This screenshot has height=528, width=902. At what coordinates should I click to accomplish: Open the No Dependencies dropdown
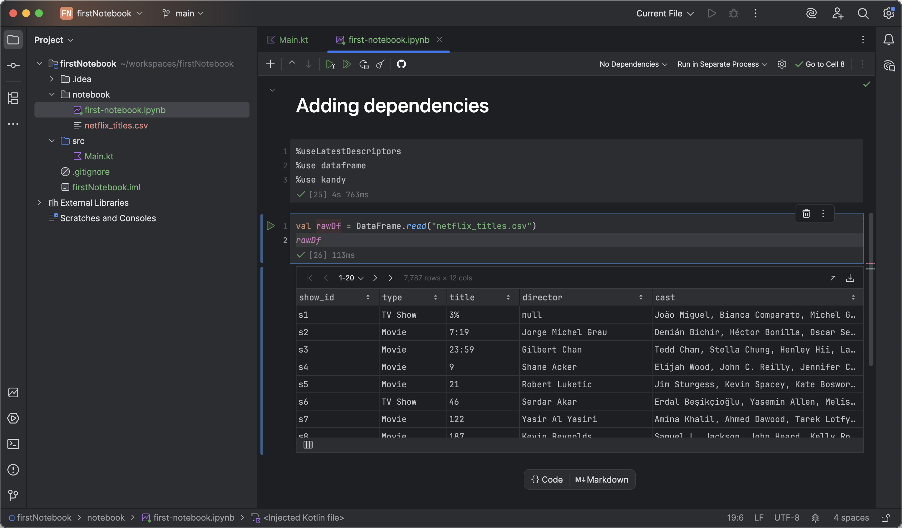point(633,64)
